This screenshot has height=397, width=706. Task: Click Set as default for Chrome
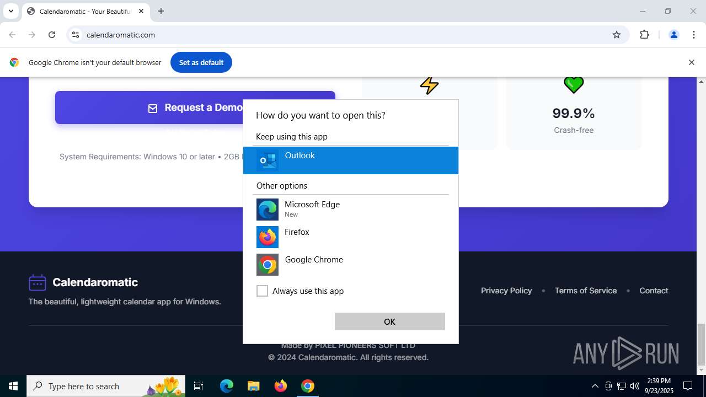(201, 62)
